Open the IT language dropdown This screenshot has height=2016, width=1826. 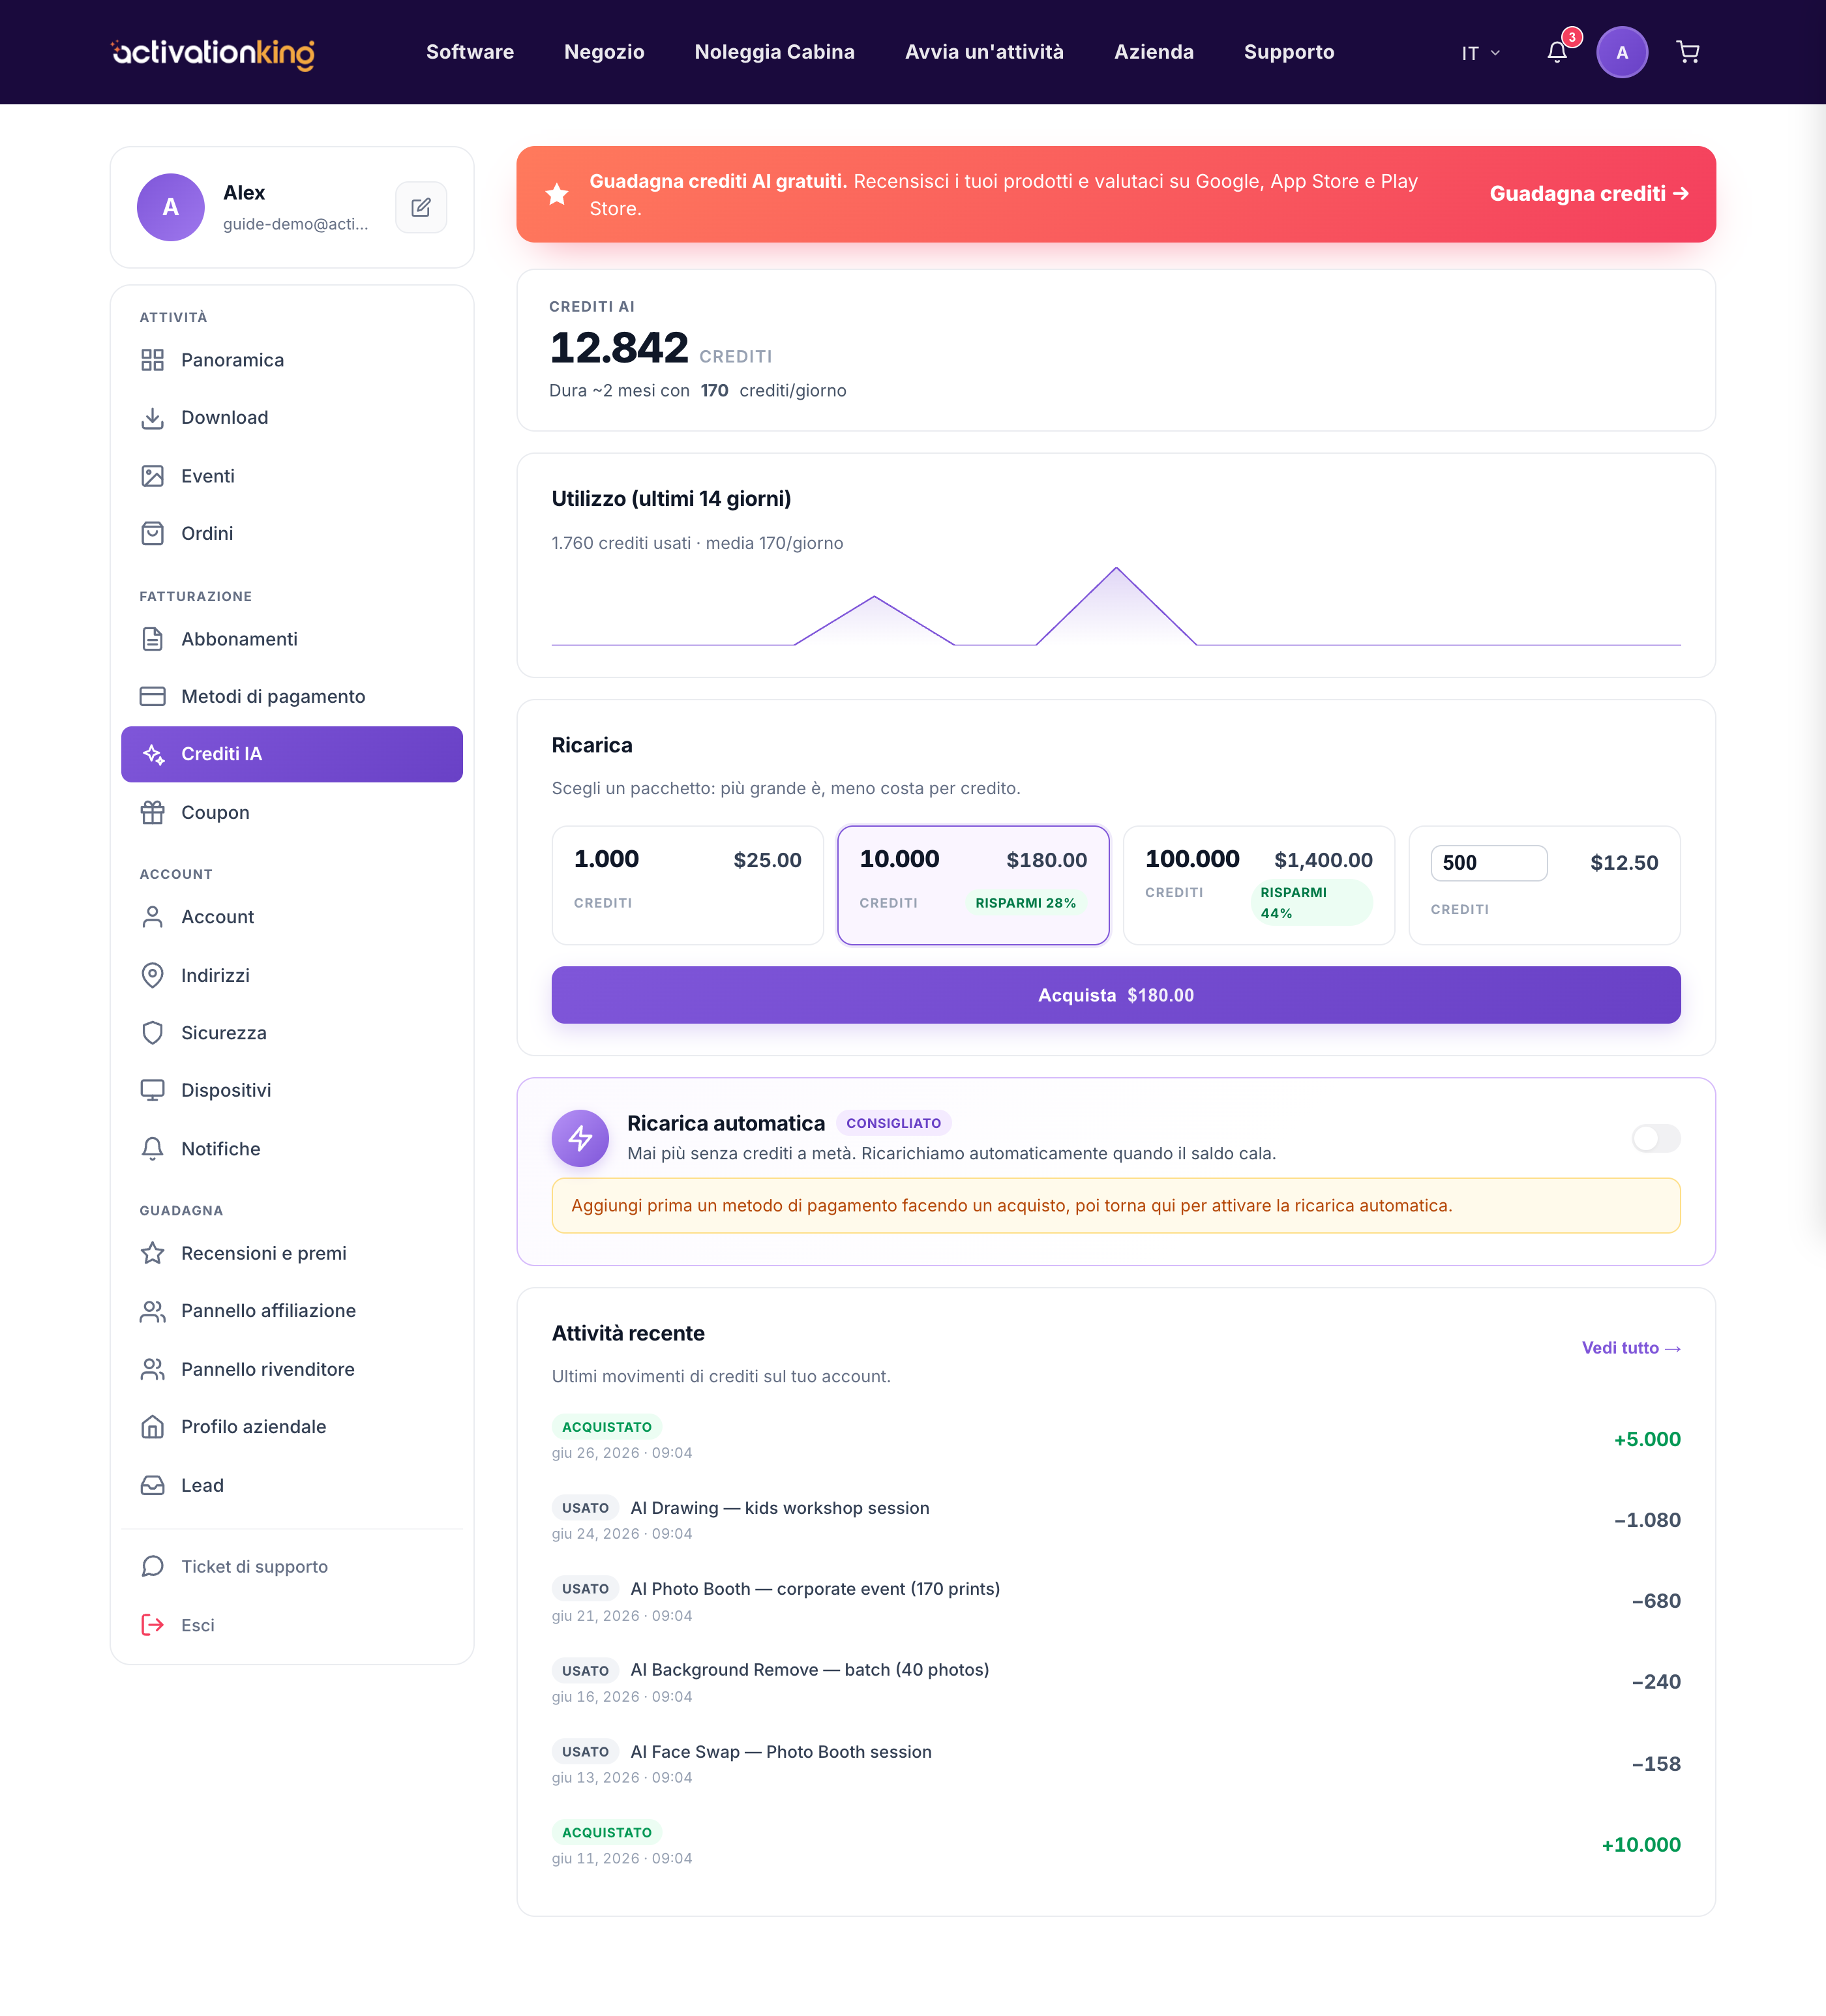pyautogui.click(x=1480, y=53)
